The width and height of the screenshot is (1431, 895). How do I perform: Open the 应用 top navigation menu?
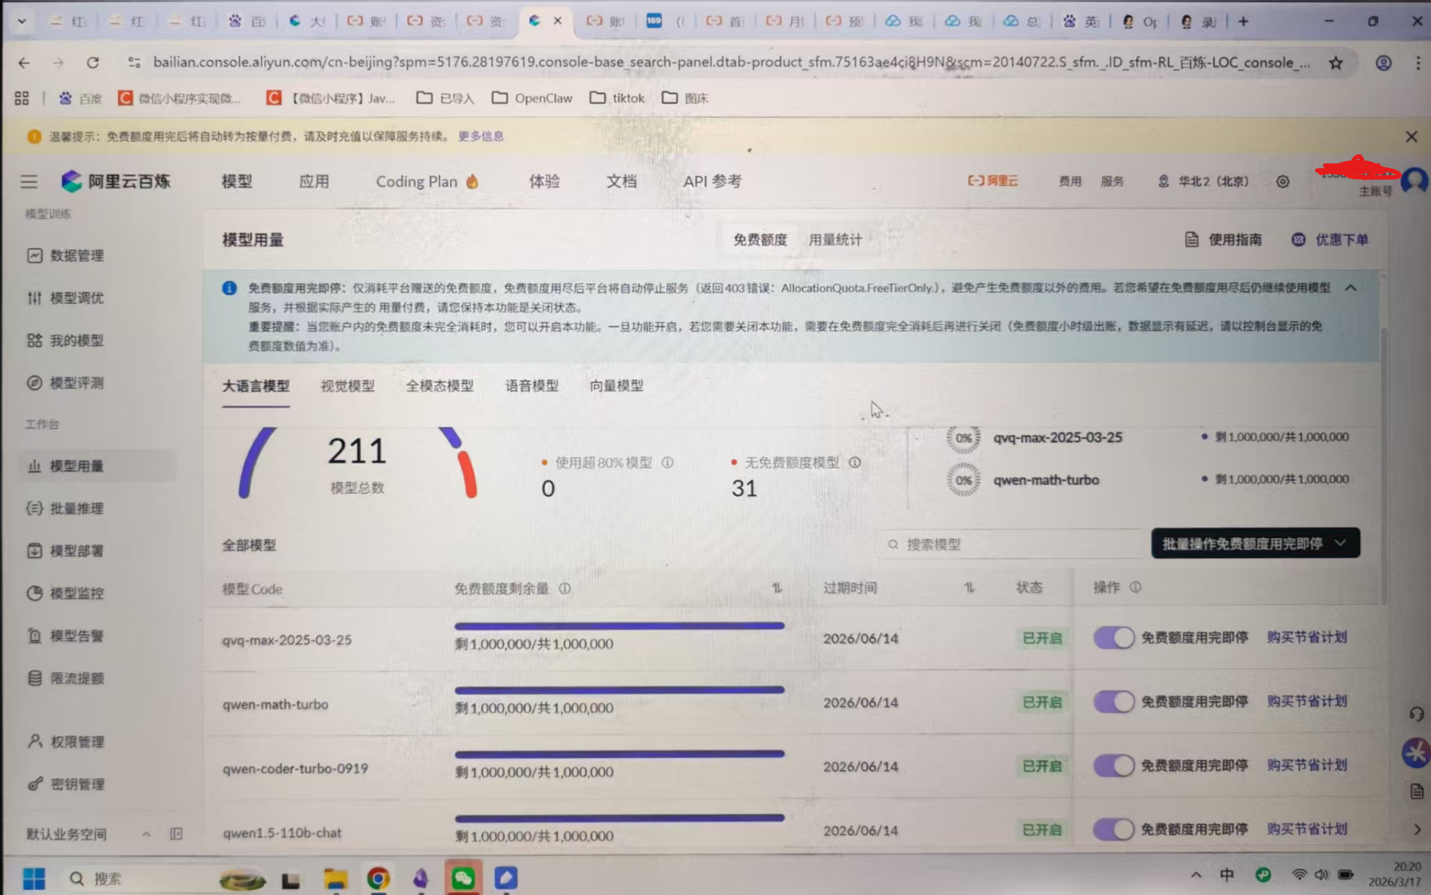click(x=314, y=181)
